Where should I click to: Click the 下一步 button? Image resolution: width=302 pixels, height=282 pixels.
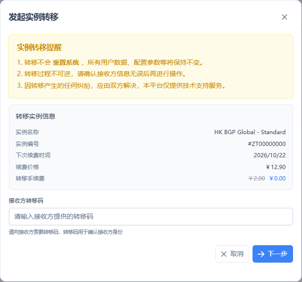[273, 254]
